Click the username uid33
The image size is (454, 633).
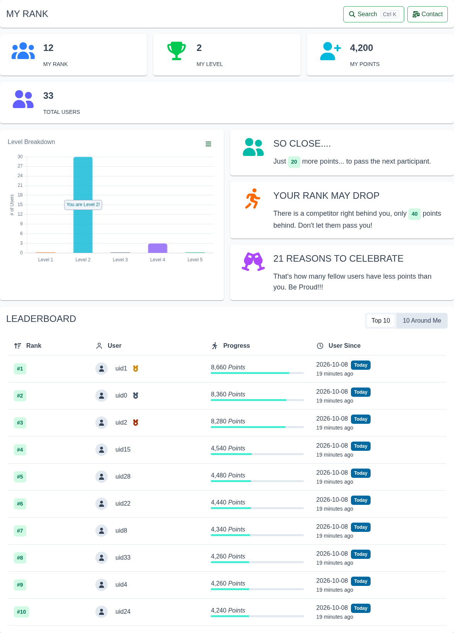click(123, 558)
